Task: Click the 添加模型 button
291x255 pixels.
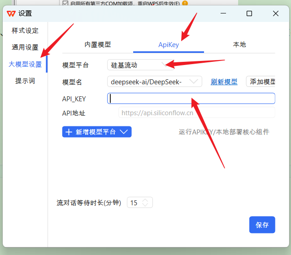Action: 261,82
